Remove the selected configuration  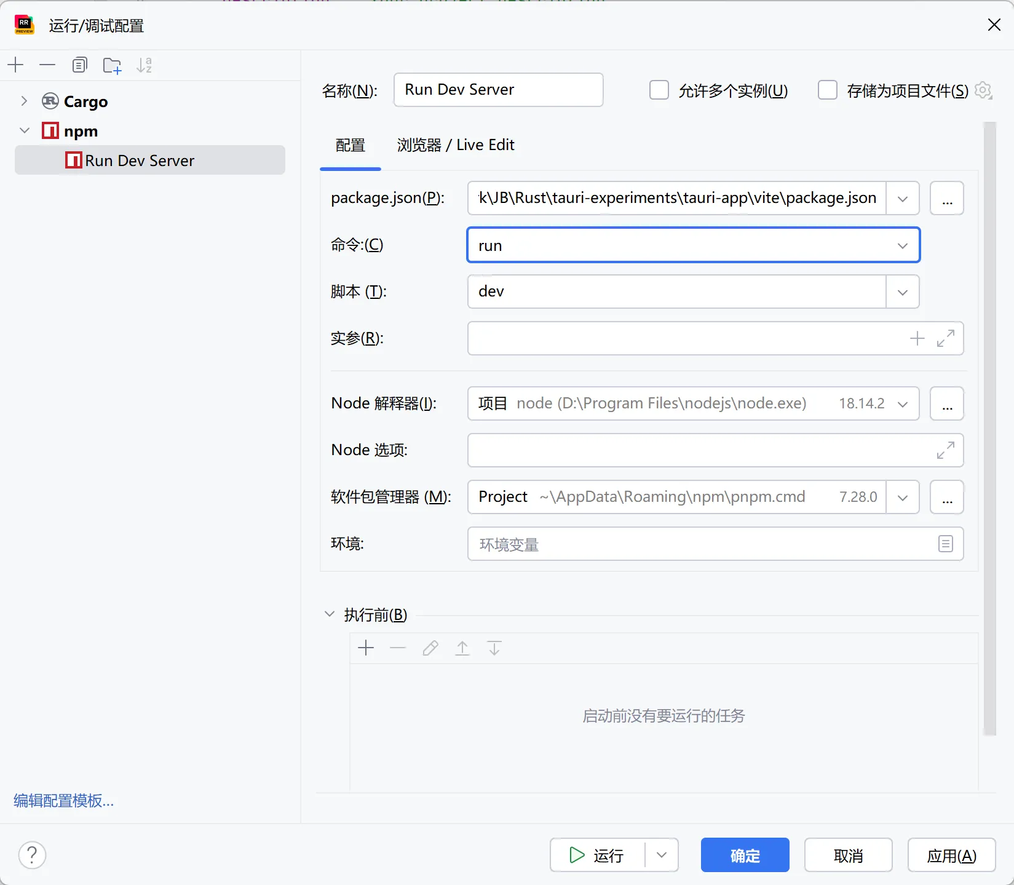coord(47,65)
